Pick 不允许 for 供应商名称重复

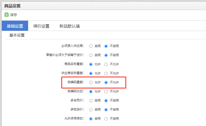coord(106,73)
